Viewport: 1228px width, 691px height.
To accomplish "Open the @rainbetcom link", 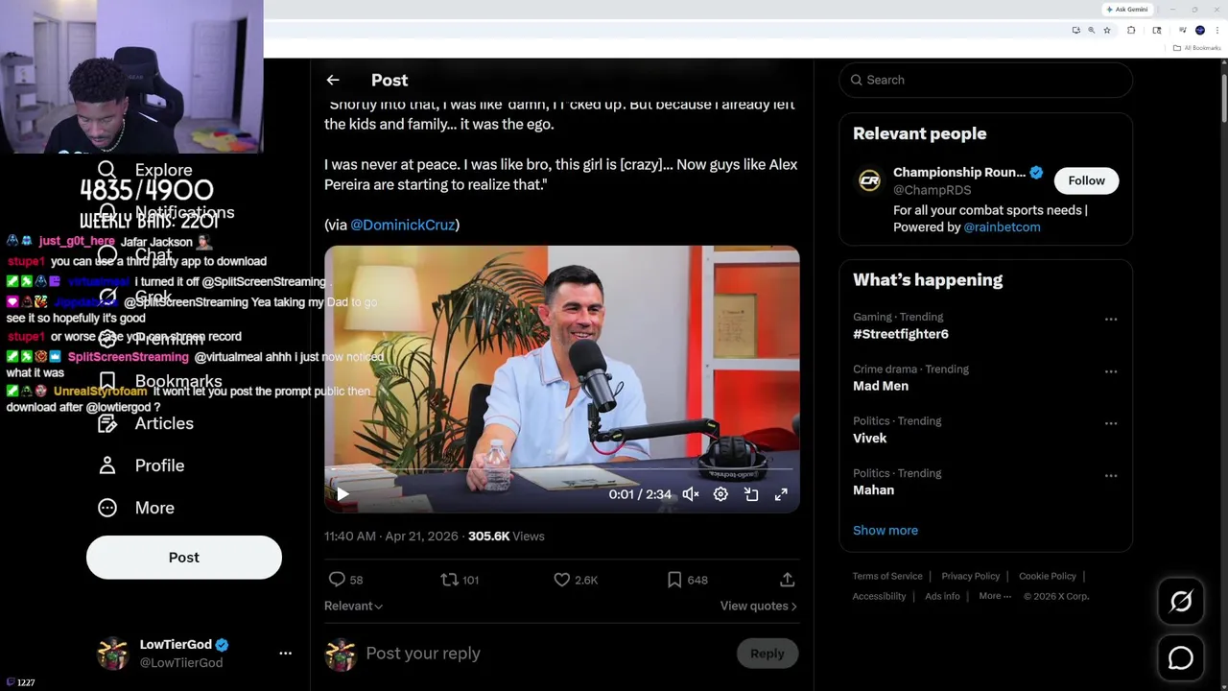I will point(1002,227).
